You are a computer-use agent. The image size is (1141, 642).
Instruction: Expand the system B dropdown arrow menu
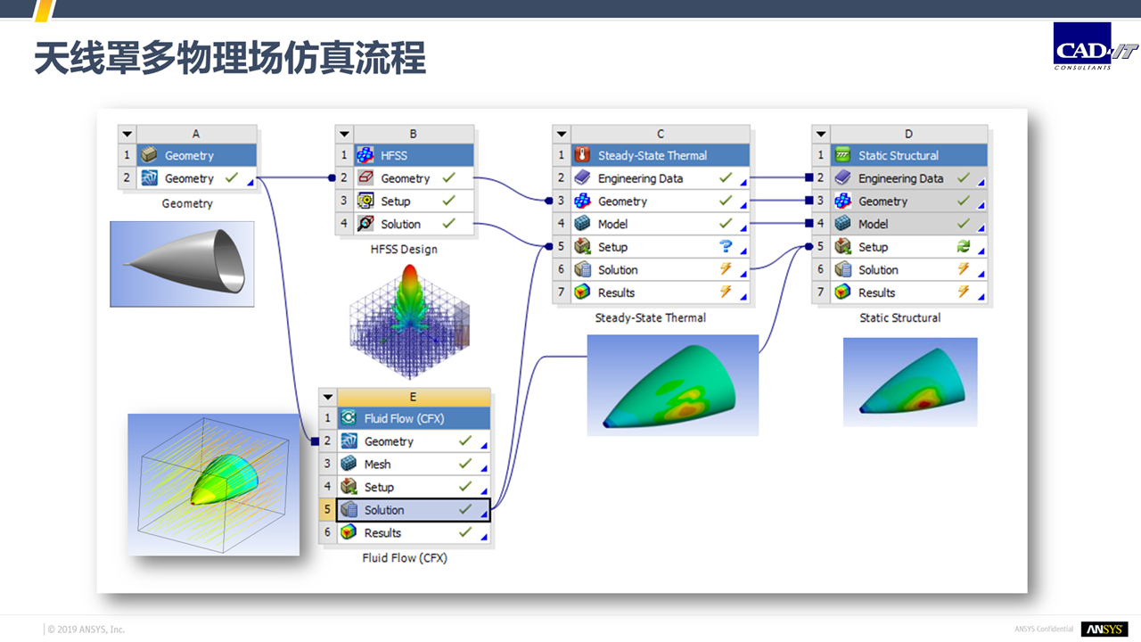pos(345,134)
